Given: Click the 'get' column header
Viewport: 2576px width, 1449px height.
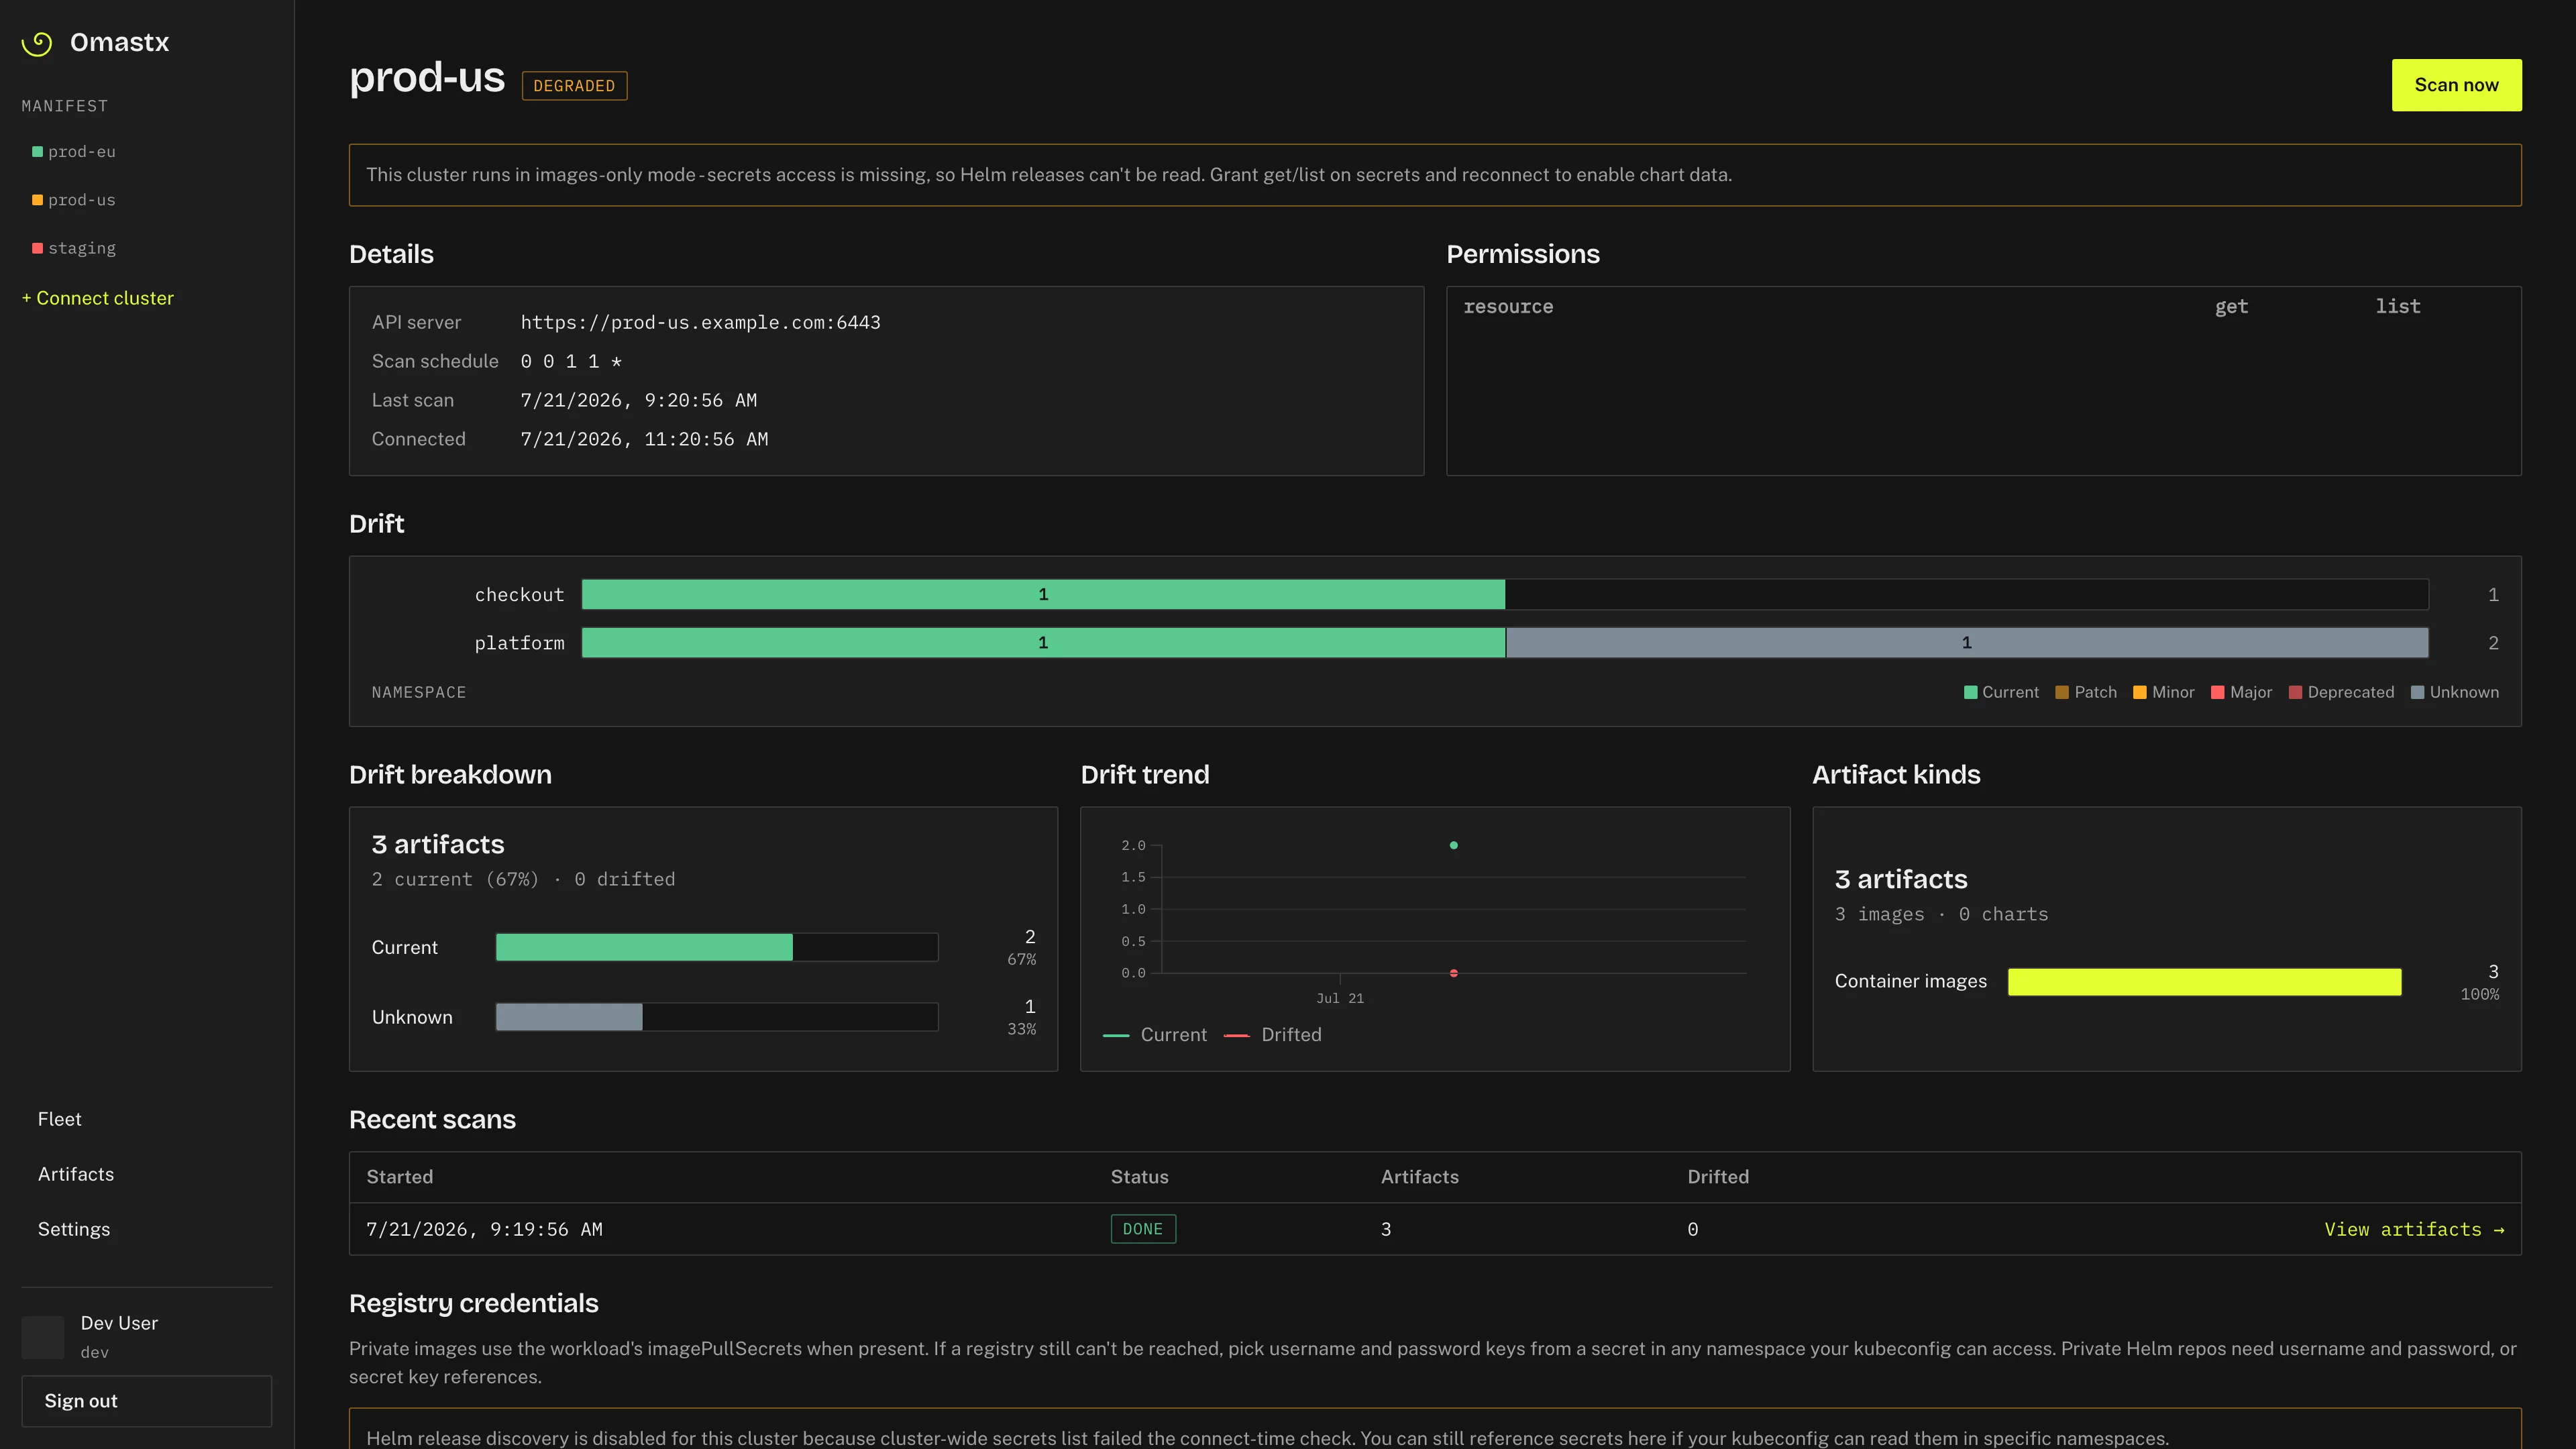Looking at the screenshot, I should 2231,307.
